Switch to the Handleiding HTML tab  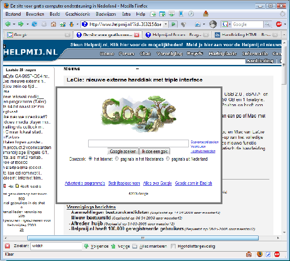point(246,34)
